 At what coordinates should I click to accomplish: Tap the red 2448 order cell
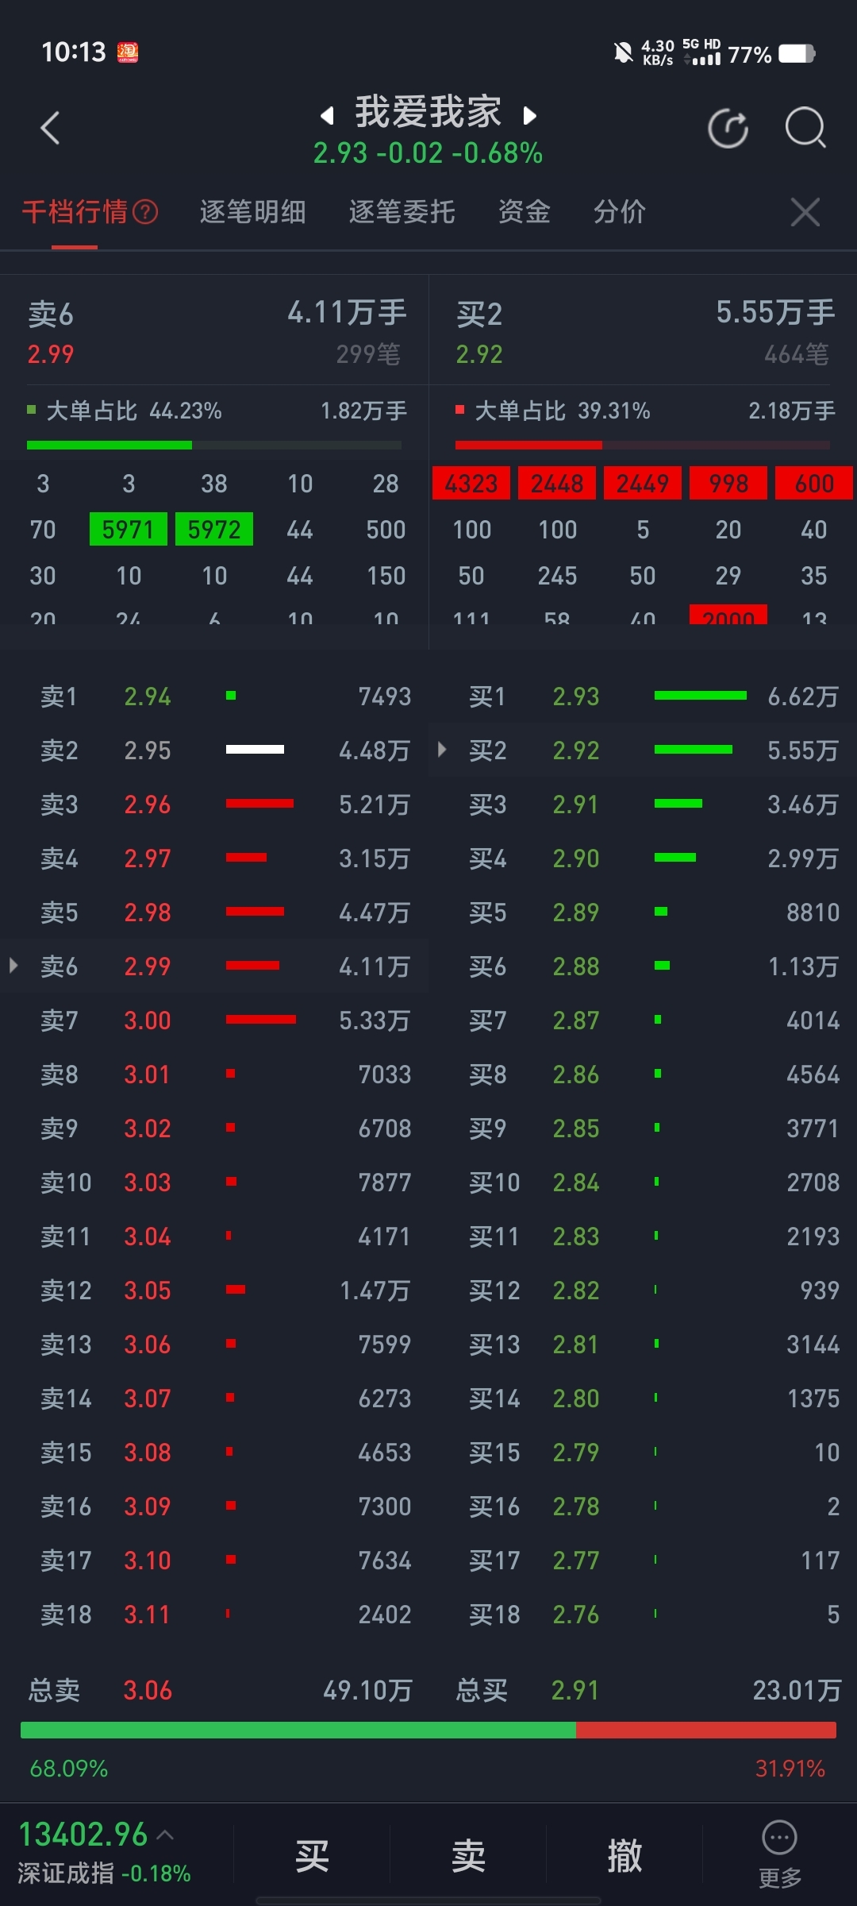click(557, 483)
